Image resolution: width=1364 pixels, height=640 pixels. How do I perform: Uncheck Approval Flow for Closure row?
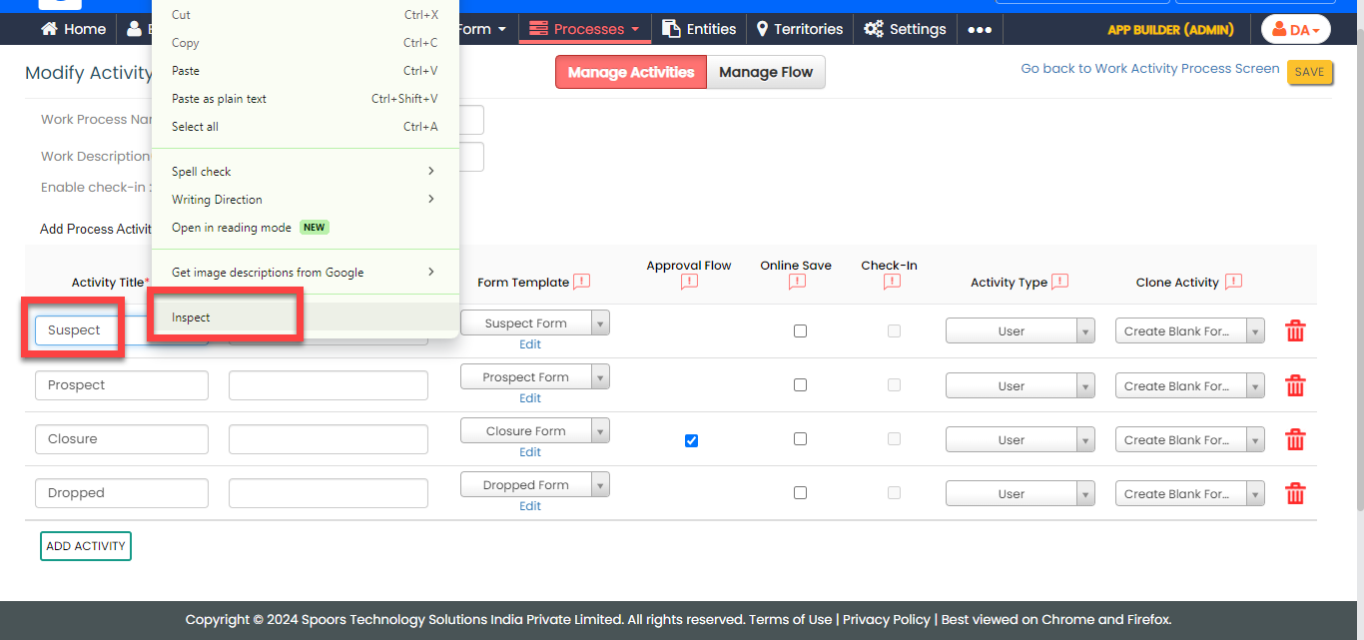tap(691, 440)
